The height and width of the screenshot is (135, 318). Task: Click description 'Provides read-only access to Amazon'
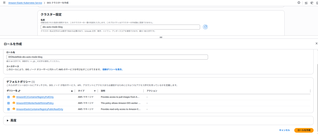121,109
